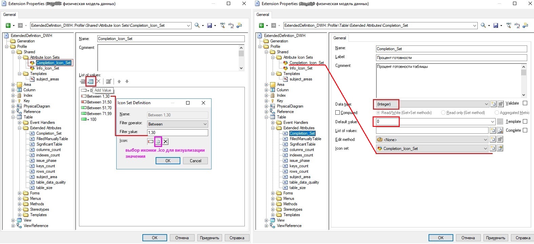Click the Save disk icon in left window
534x244 pixels.
click(x=210, y=25)
